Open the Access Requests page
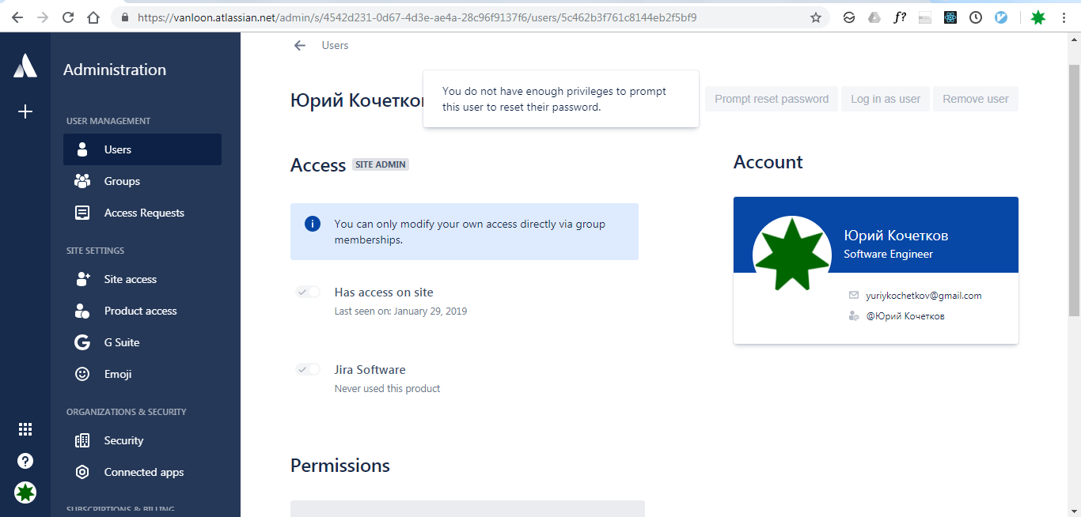Image resolution: width=1081 pixels, height=517 pixels. point(144,213)
